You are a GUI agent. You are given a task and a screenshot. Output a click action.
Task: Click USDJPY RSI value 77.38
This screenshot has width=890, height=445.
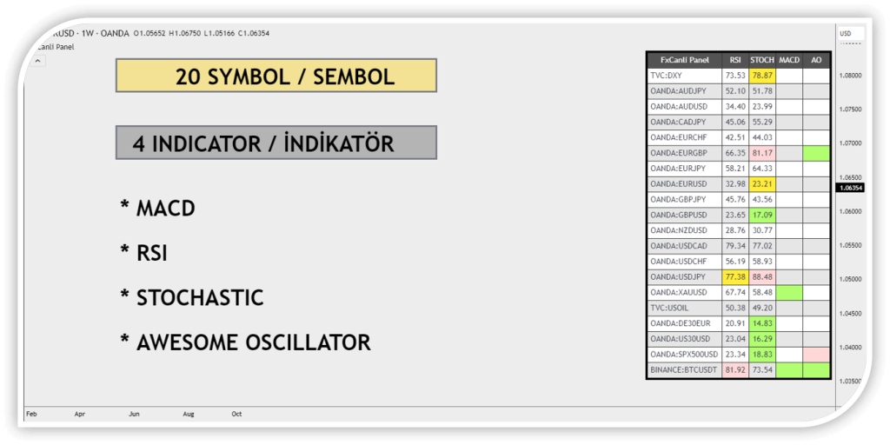pos(735,277)
